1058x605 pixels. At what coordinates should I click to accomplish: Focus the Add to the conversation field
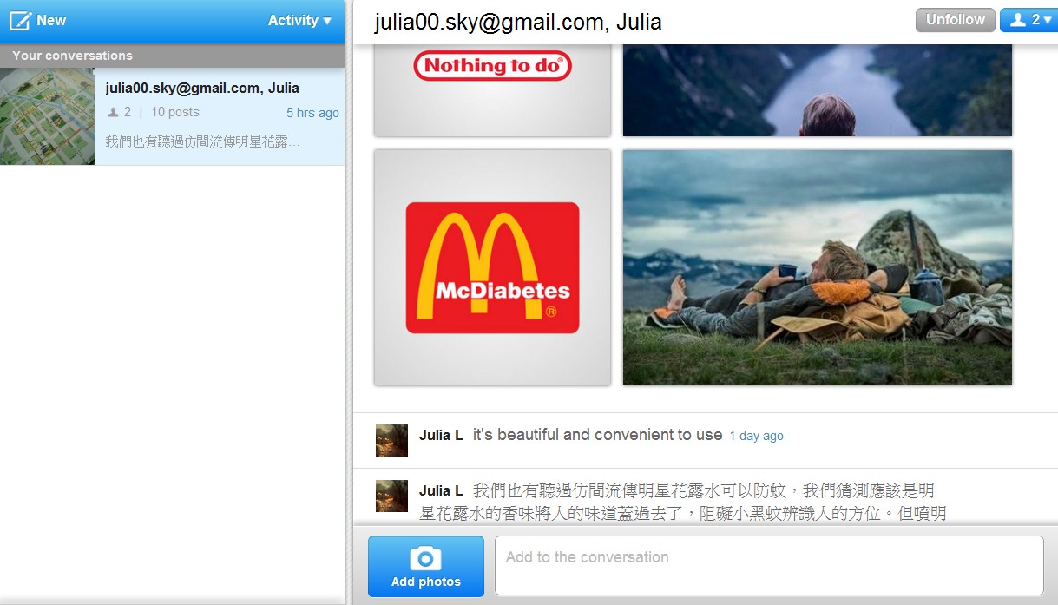pyautogui.click(x=769, y=565)
